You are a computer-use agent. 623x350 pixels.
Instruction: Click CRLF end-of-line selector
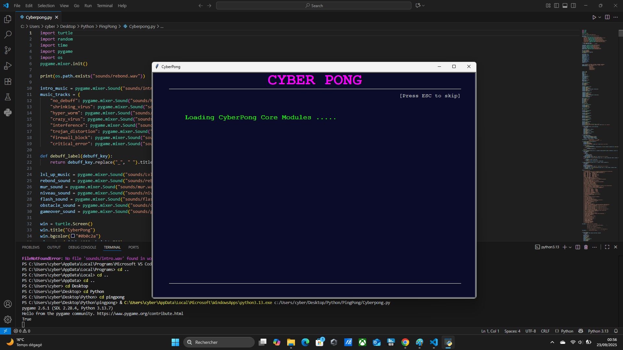point(545,331)
